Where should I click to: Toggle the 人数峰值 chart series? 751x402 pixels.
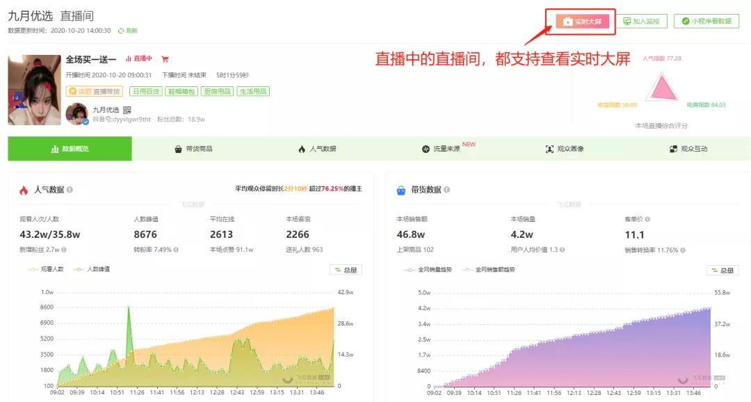click(95, 270)
